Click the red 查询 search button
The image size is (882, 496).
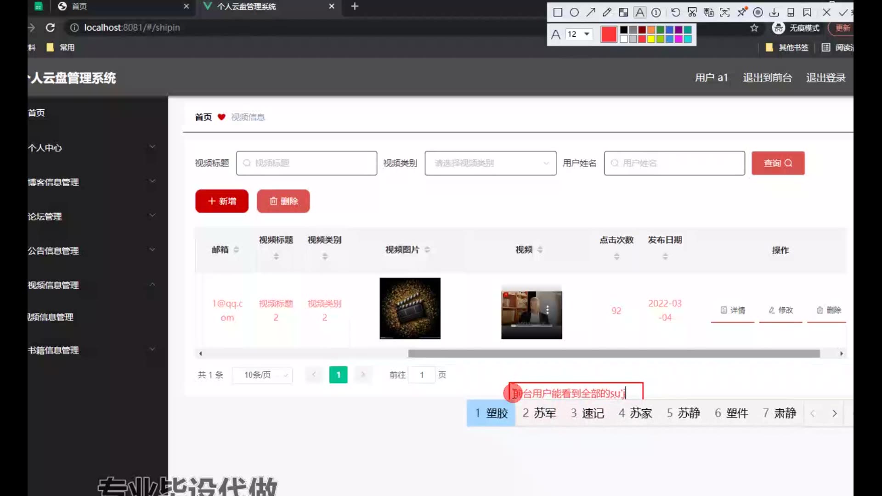point(778,163)
